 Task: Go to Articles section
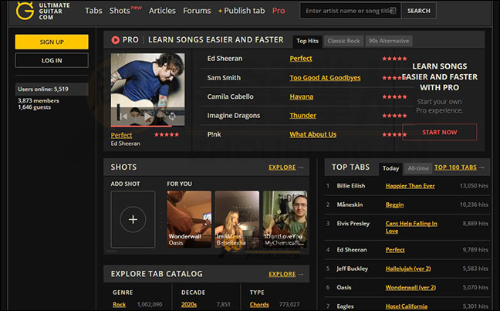(x=162, y=11)
